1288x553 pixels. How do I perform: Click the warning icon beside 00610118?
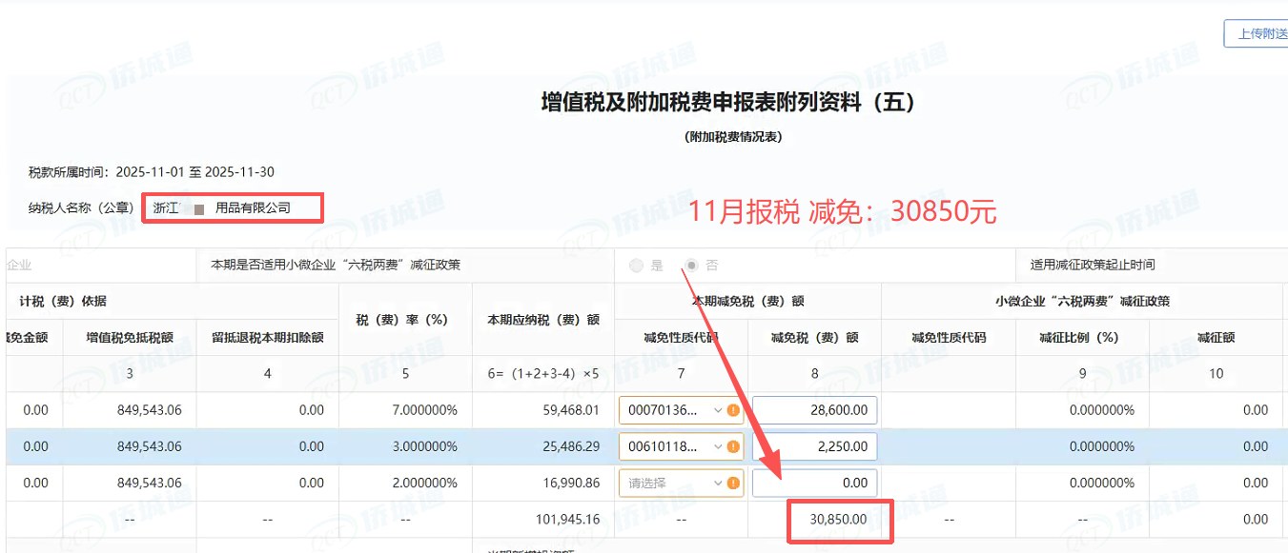point(733,446)
